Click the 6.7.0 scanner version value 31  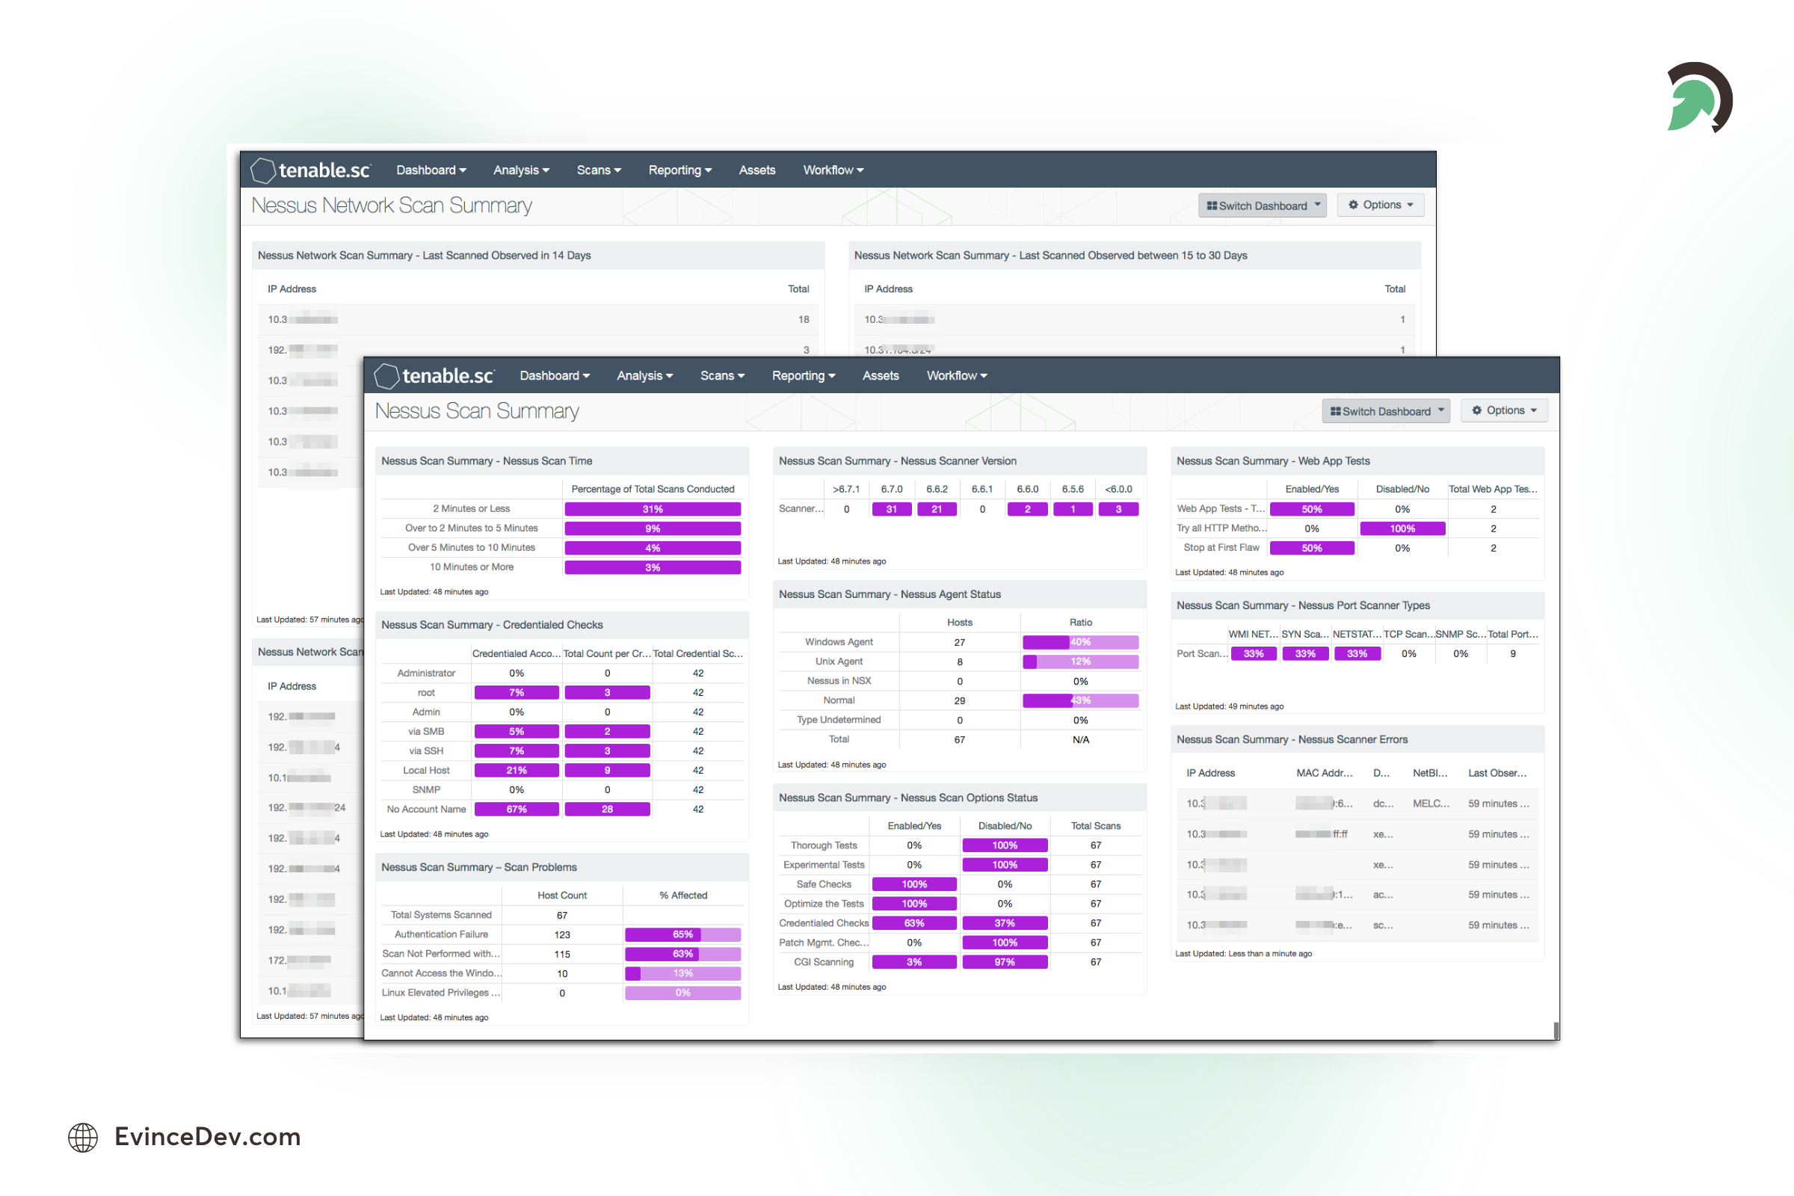point(892,509)
